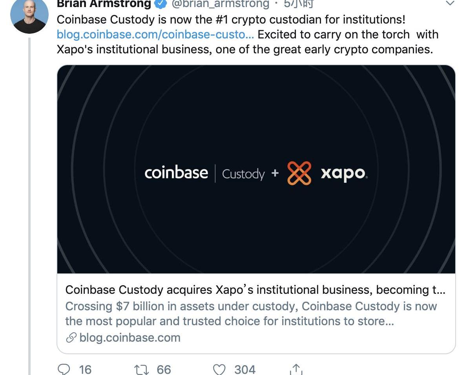Click the Brian Armstrong display name

104,4
